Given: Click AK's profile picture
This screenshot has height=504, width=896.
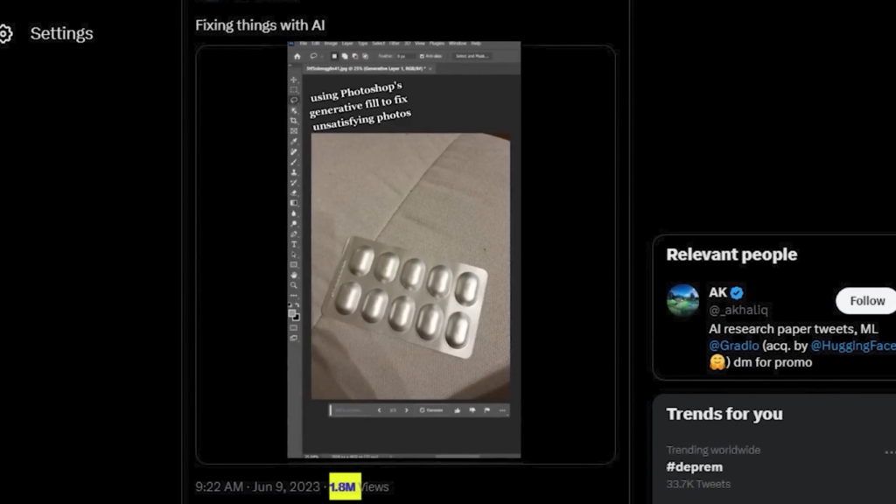Looking at the screenshot, I should click(682, 300).
